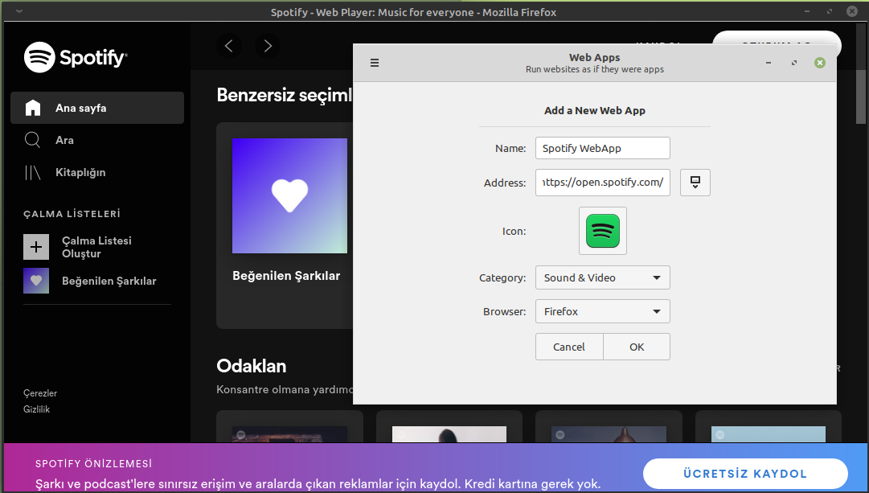The height and width of the screenshot is (493, 869).
Task: Open the Ana sayfa menu item
Action: point(97,108)
